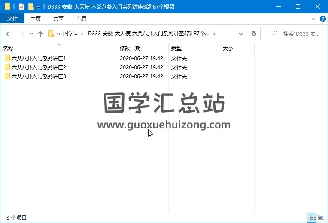Click the folder icon of 六爻八卦入门系列讲座1
The height and width of the screenshot is (223, 328).
(x=7, y=58)
